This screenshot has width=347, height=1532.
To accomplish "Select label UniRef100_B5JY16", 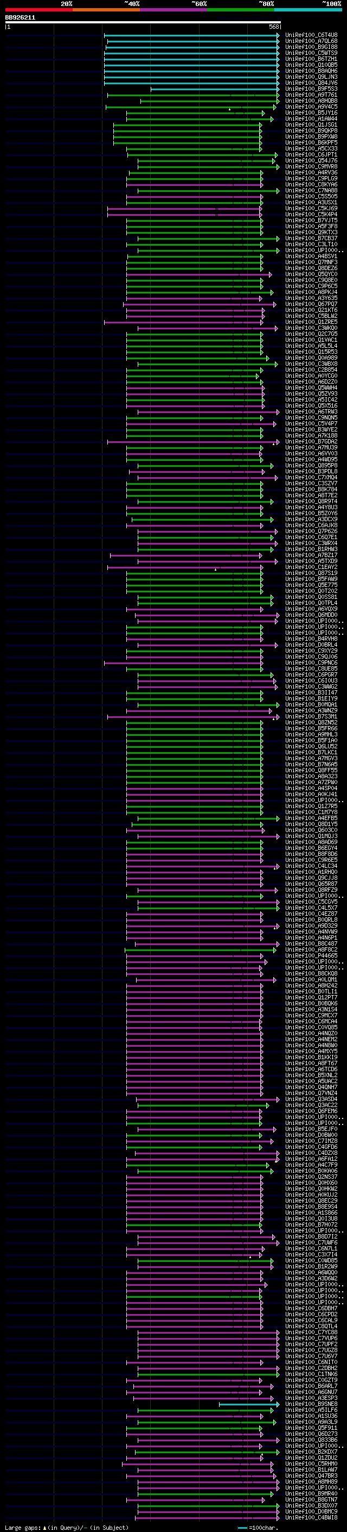I will 311,113.
